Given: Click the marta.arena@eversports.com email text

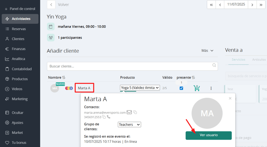Looking at the screenshot, I should (x=105, y=112).
